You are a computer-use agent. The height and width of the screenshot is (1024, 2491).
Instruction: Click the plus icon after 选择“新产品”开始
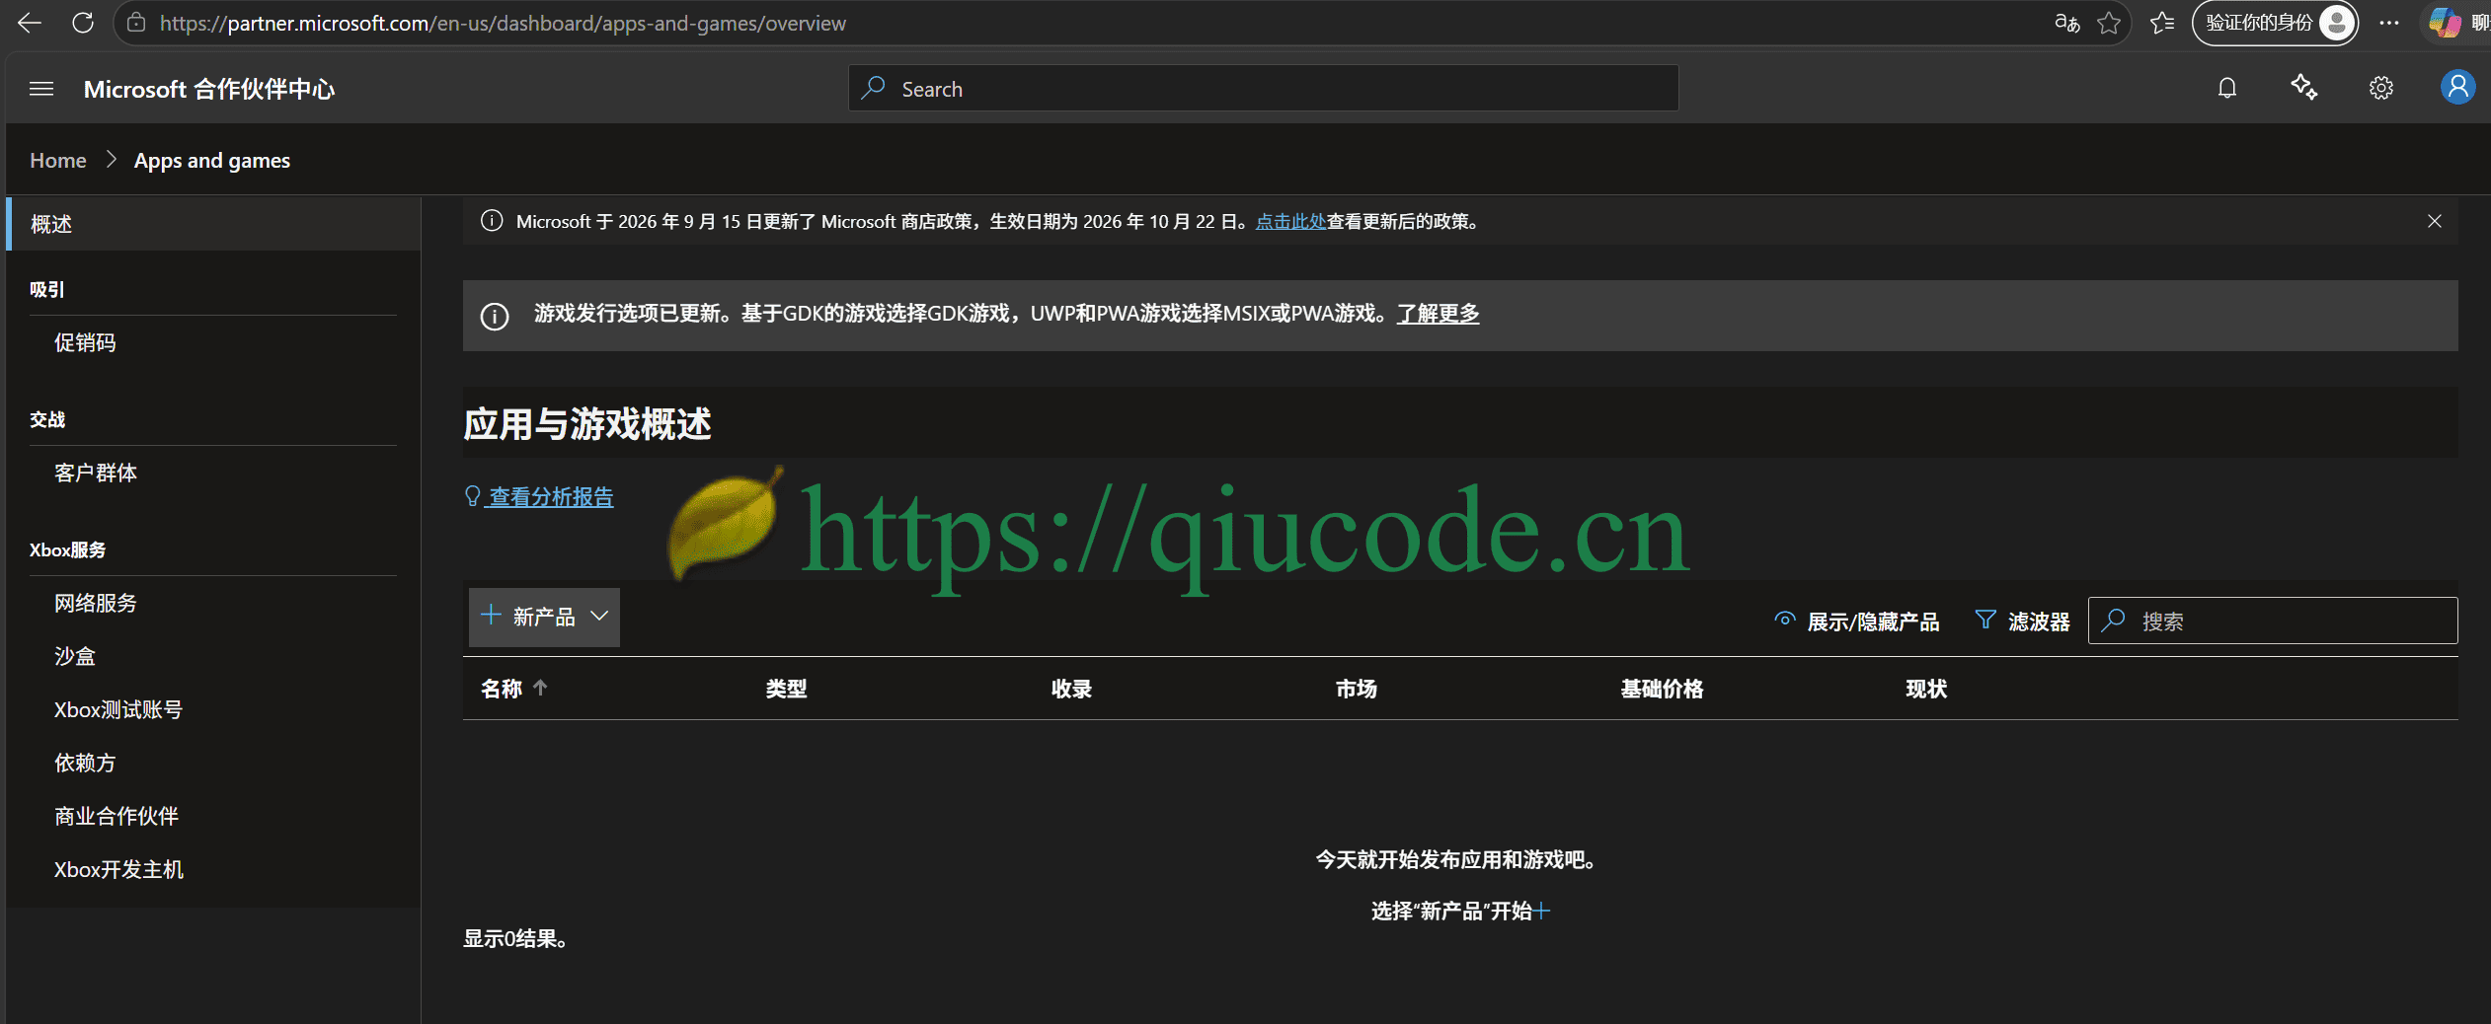click(x=1542, y=911)
